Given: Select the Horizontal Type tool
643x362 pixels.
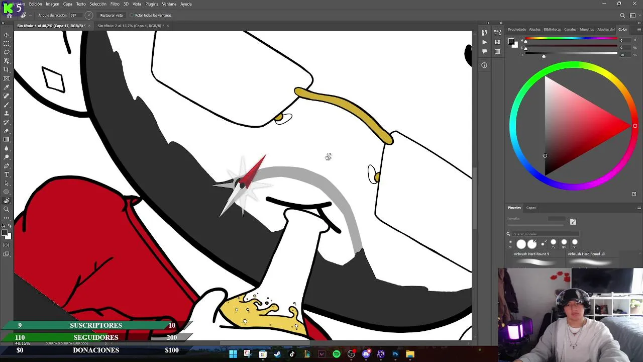Looking at the screenshot, I should (x=7, y=174).
